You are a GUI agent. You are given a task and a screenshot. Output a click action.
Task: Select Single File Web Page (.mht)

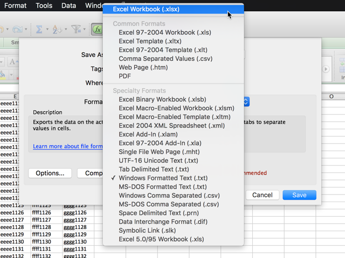tap(174, 152)
